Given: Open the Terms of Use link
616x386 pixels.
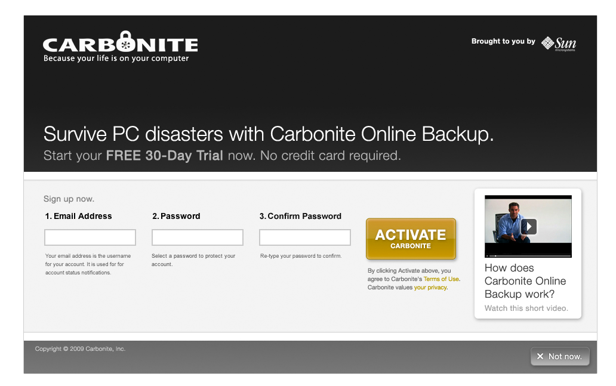Looking at the screenshot, I should point(441,279).
